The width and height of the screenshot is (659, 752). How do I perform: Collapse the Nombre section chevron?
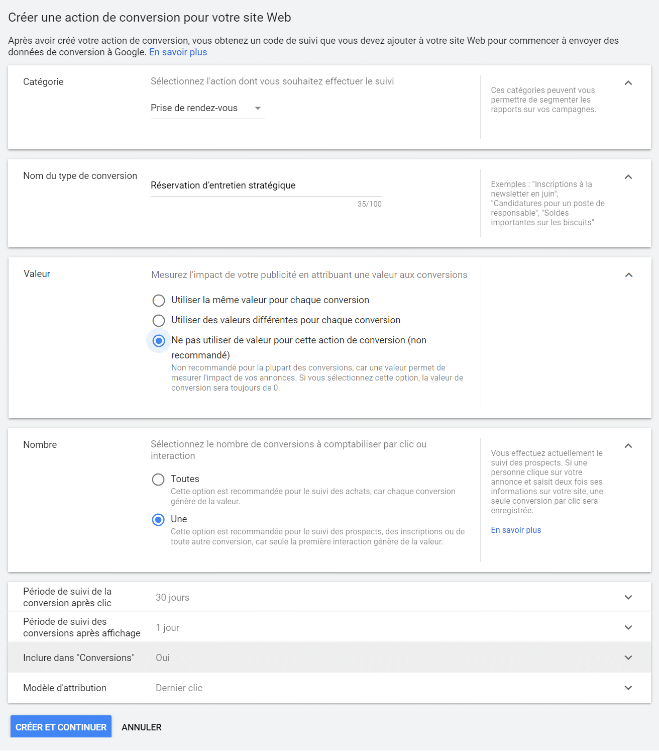coord(628,446)
